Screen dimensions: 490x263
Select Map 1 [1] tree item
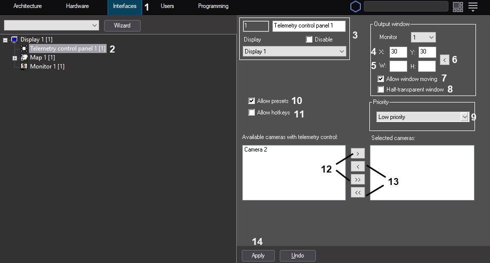tap(43, 57)
